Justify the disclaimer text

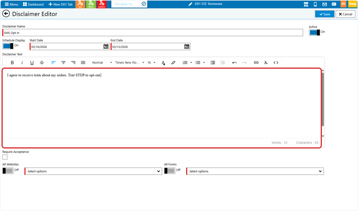pos(83,62)
